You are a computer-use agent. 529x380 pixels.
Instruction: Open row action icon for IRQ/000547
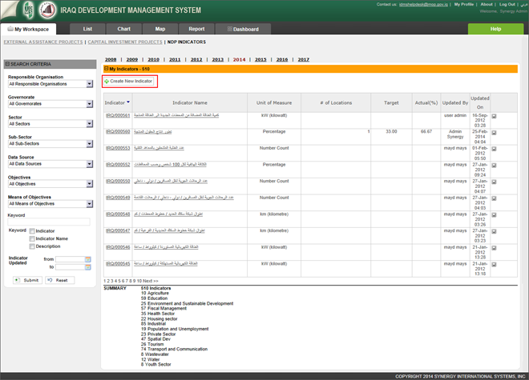[494, 231]
